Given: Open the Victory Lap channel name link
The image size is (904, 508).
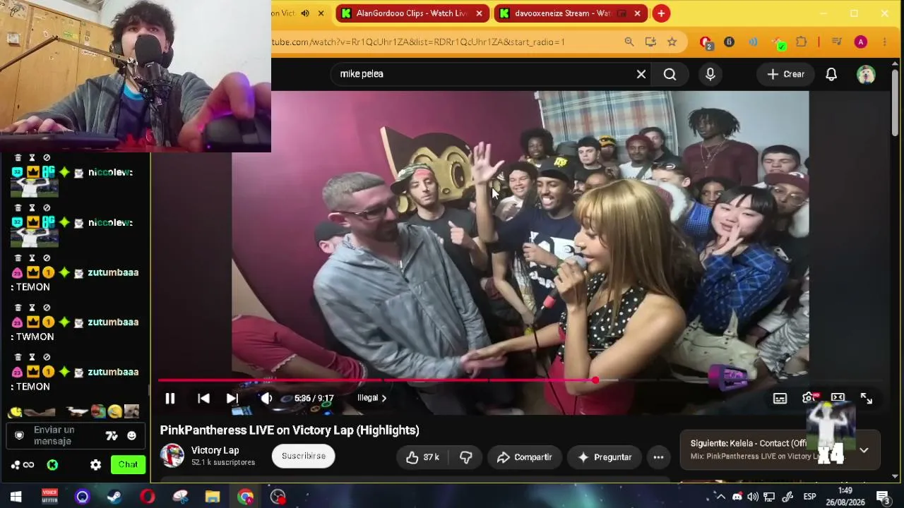Looking at the screenshot, I should click(215, 450).
